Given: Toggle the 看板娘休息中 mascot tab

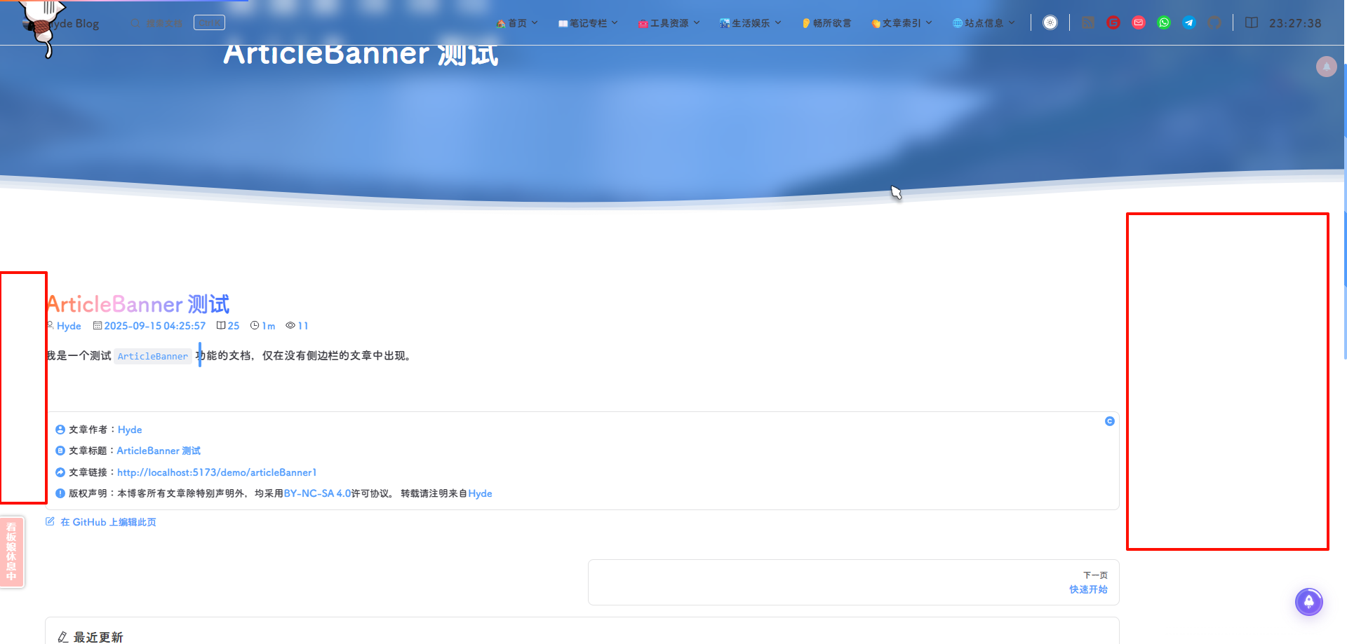Looking at the screenshot, I should [12, 551].
